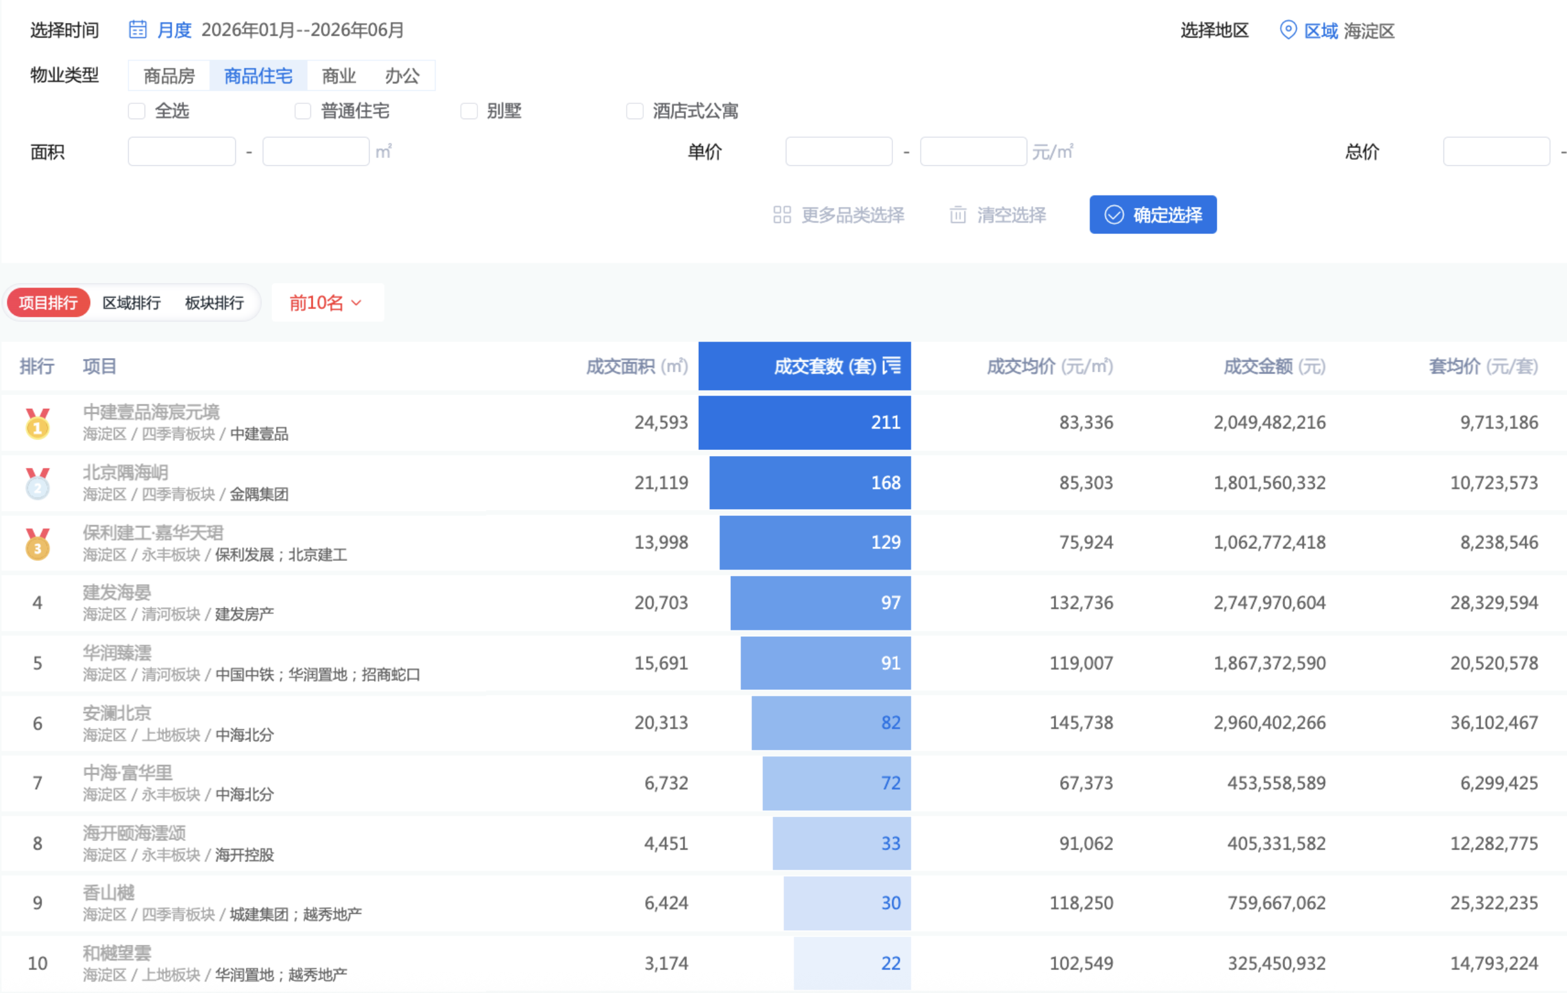The image size is (1567, 993).
Task: Click developer 海开控股 in row 8
Action: tap(244, 855)
